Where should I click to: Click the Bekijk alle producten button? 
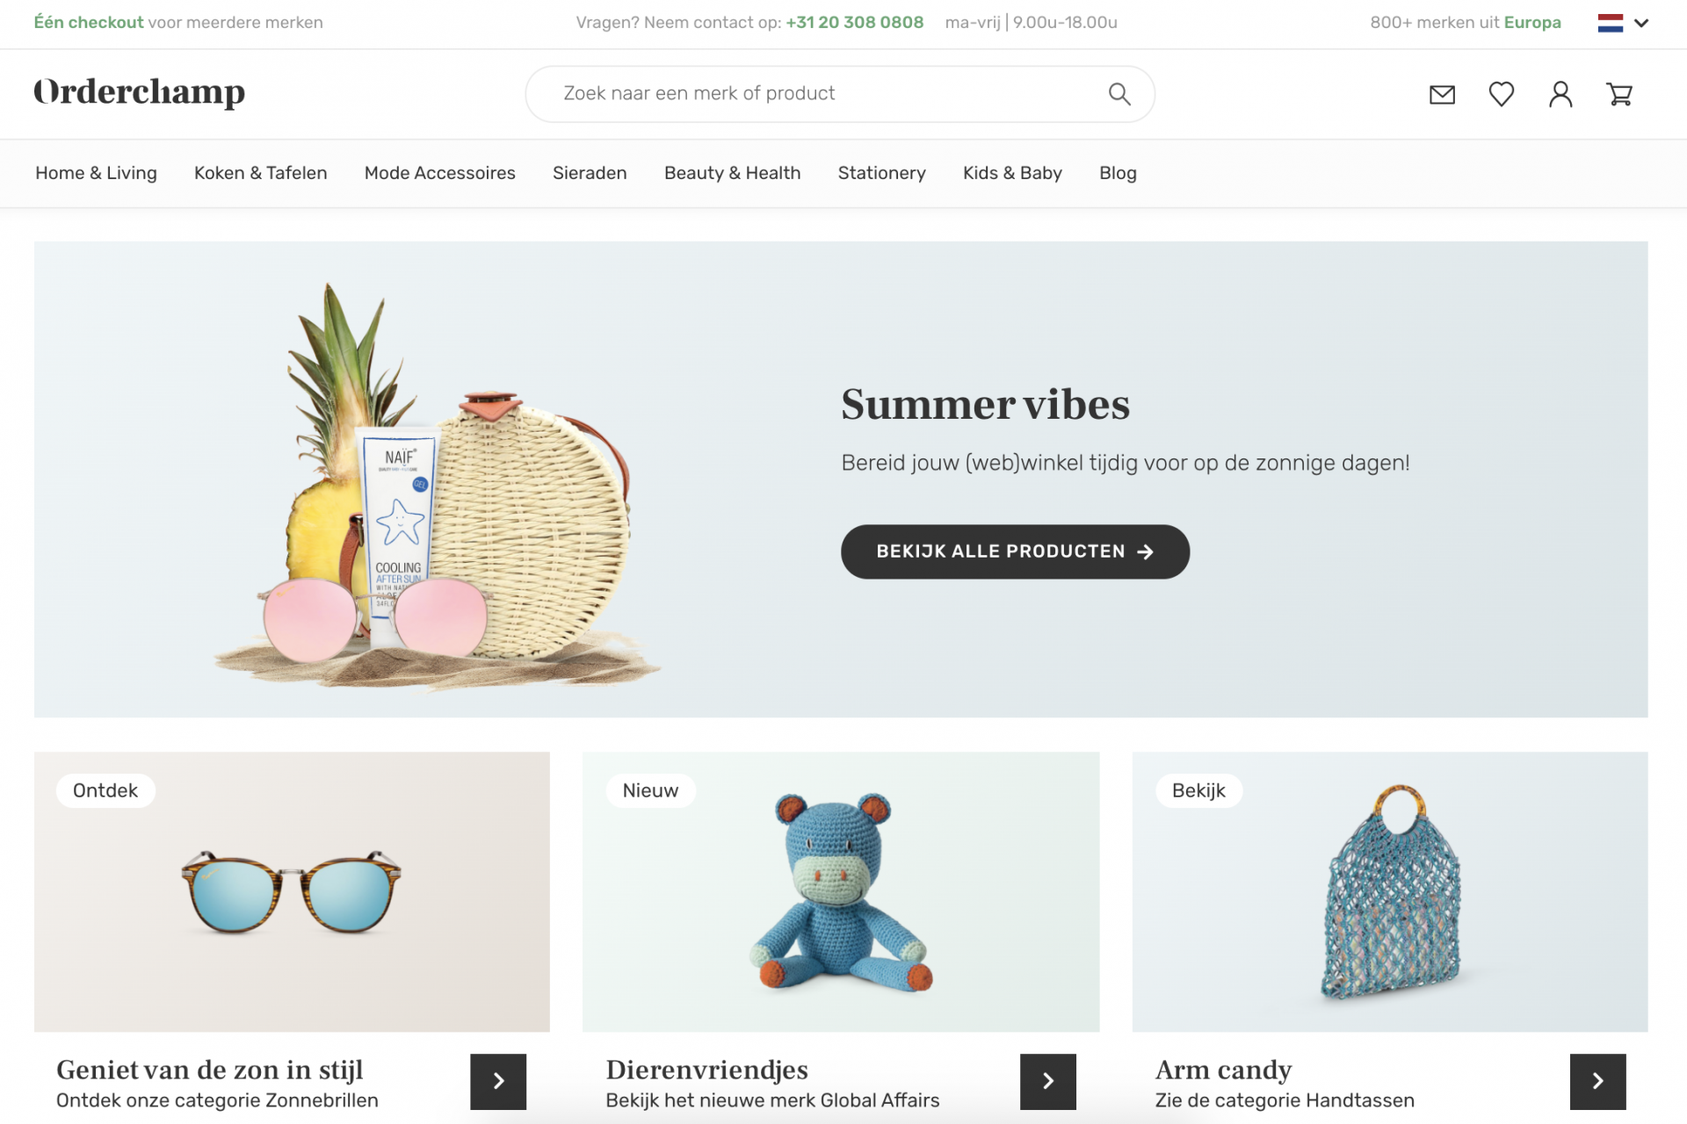tap(1015, 551)
